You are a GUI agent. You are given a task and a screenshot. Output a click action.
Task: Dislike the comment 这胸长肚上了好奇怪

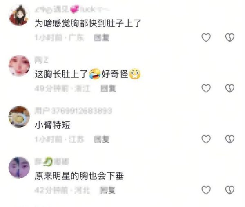229,88
